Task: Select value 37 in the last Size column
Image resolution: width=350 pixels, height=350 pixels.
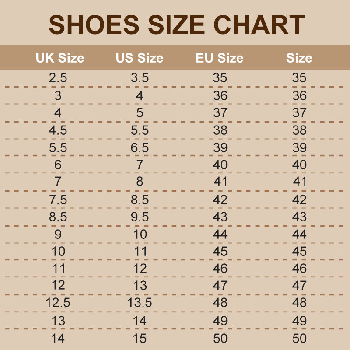Action: (x=300, y=113)
